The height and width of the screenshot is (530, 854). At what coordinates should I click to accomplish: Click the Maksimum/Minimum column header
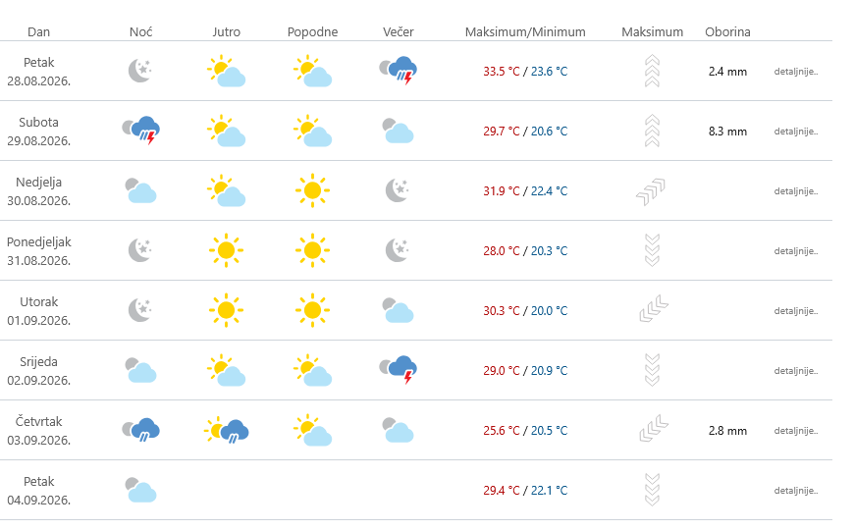525,32
